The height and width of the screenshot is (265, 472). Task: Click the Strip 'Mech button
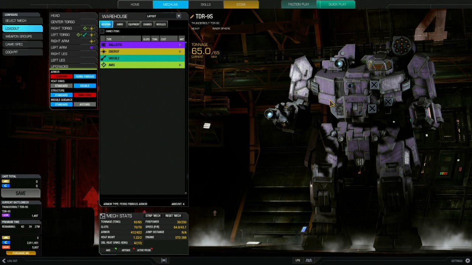point(153,216)
